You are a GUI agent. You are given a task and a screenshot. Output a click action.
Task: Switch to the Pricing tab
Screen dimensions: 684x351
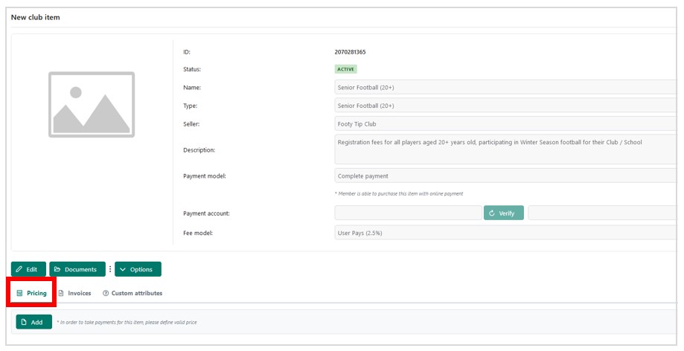pos(32,293)
